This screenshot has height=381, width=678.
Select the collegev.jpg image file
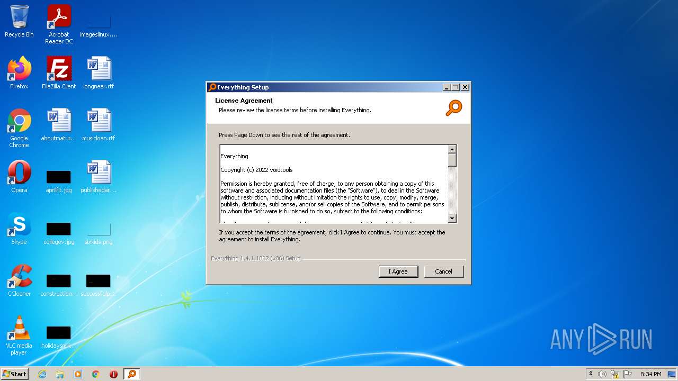(59, 232)
